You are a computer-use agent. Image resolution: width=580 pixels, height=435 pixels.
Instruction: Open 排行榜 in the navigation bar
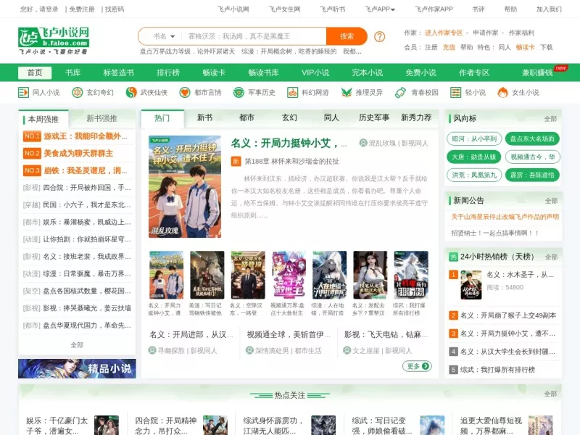[168, 73]
